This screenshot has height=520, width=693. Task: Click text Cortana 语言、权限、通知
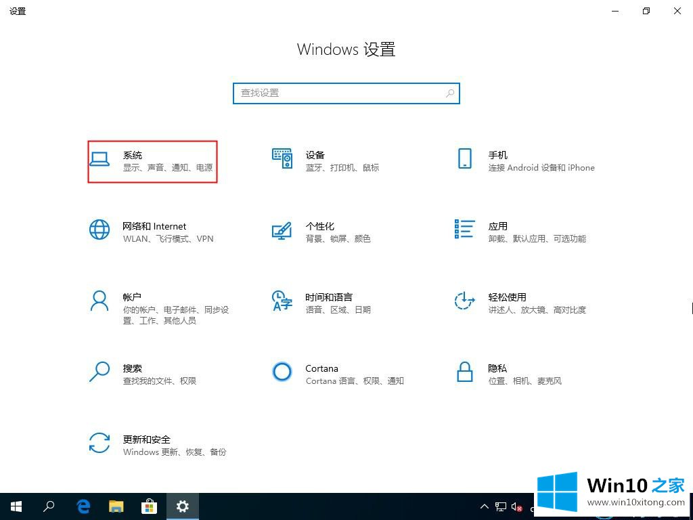(x=355, y=381)
